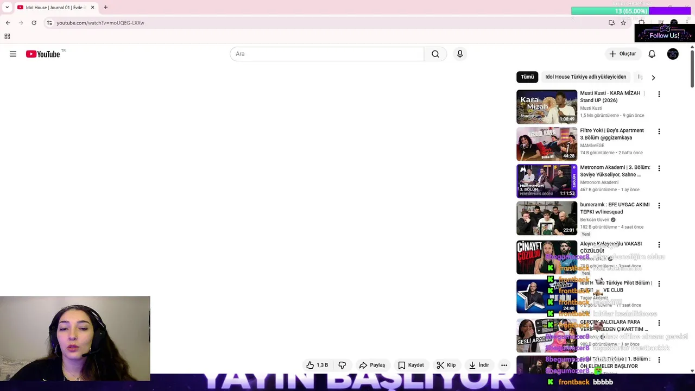
Task: Open Metronom Akademi 3. Bölüm video title
Action: (x=615, y=171)
